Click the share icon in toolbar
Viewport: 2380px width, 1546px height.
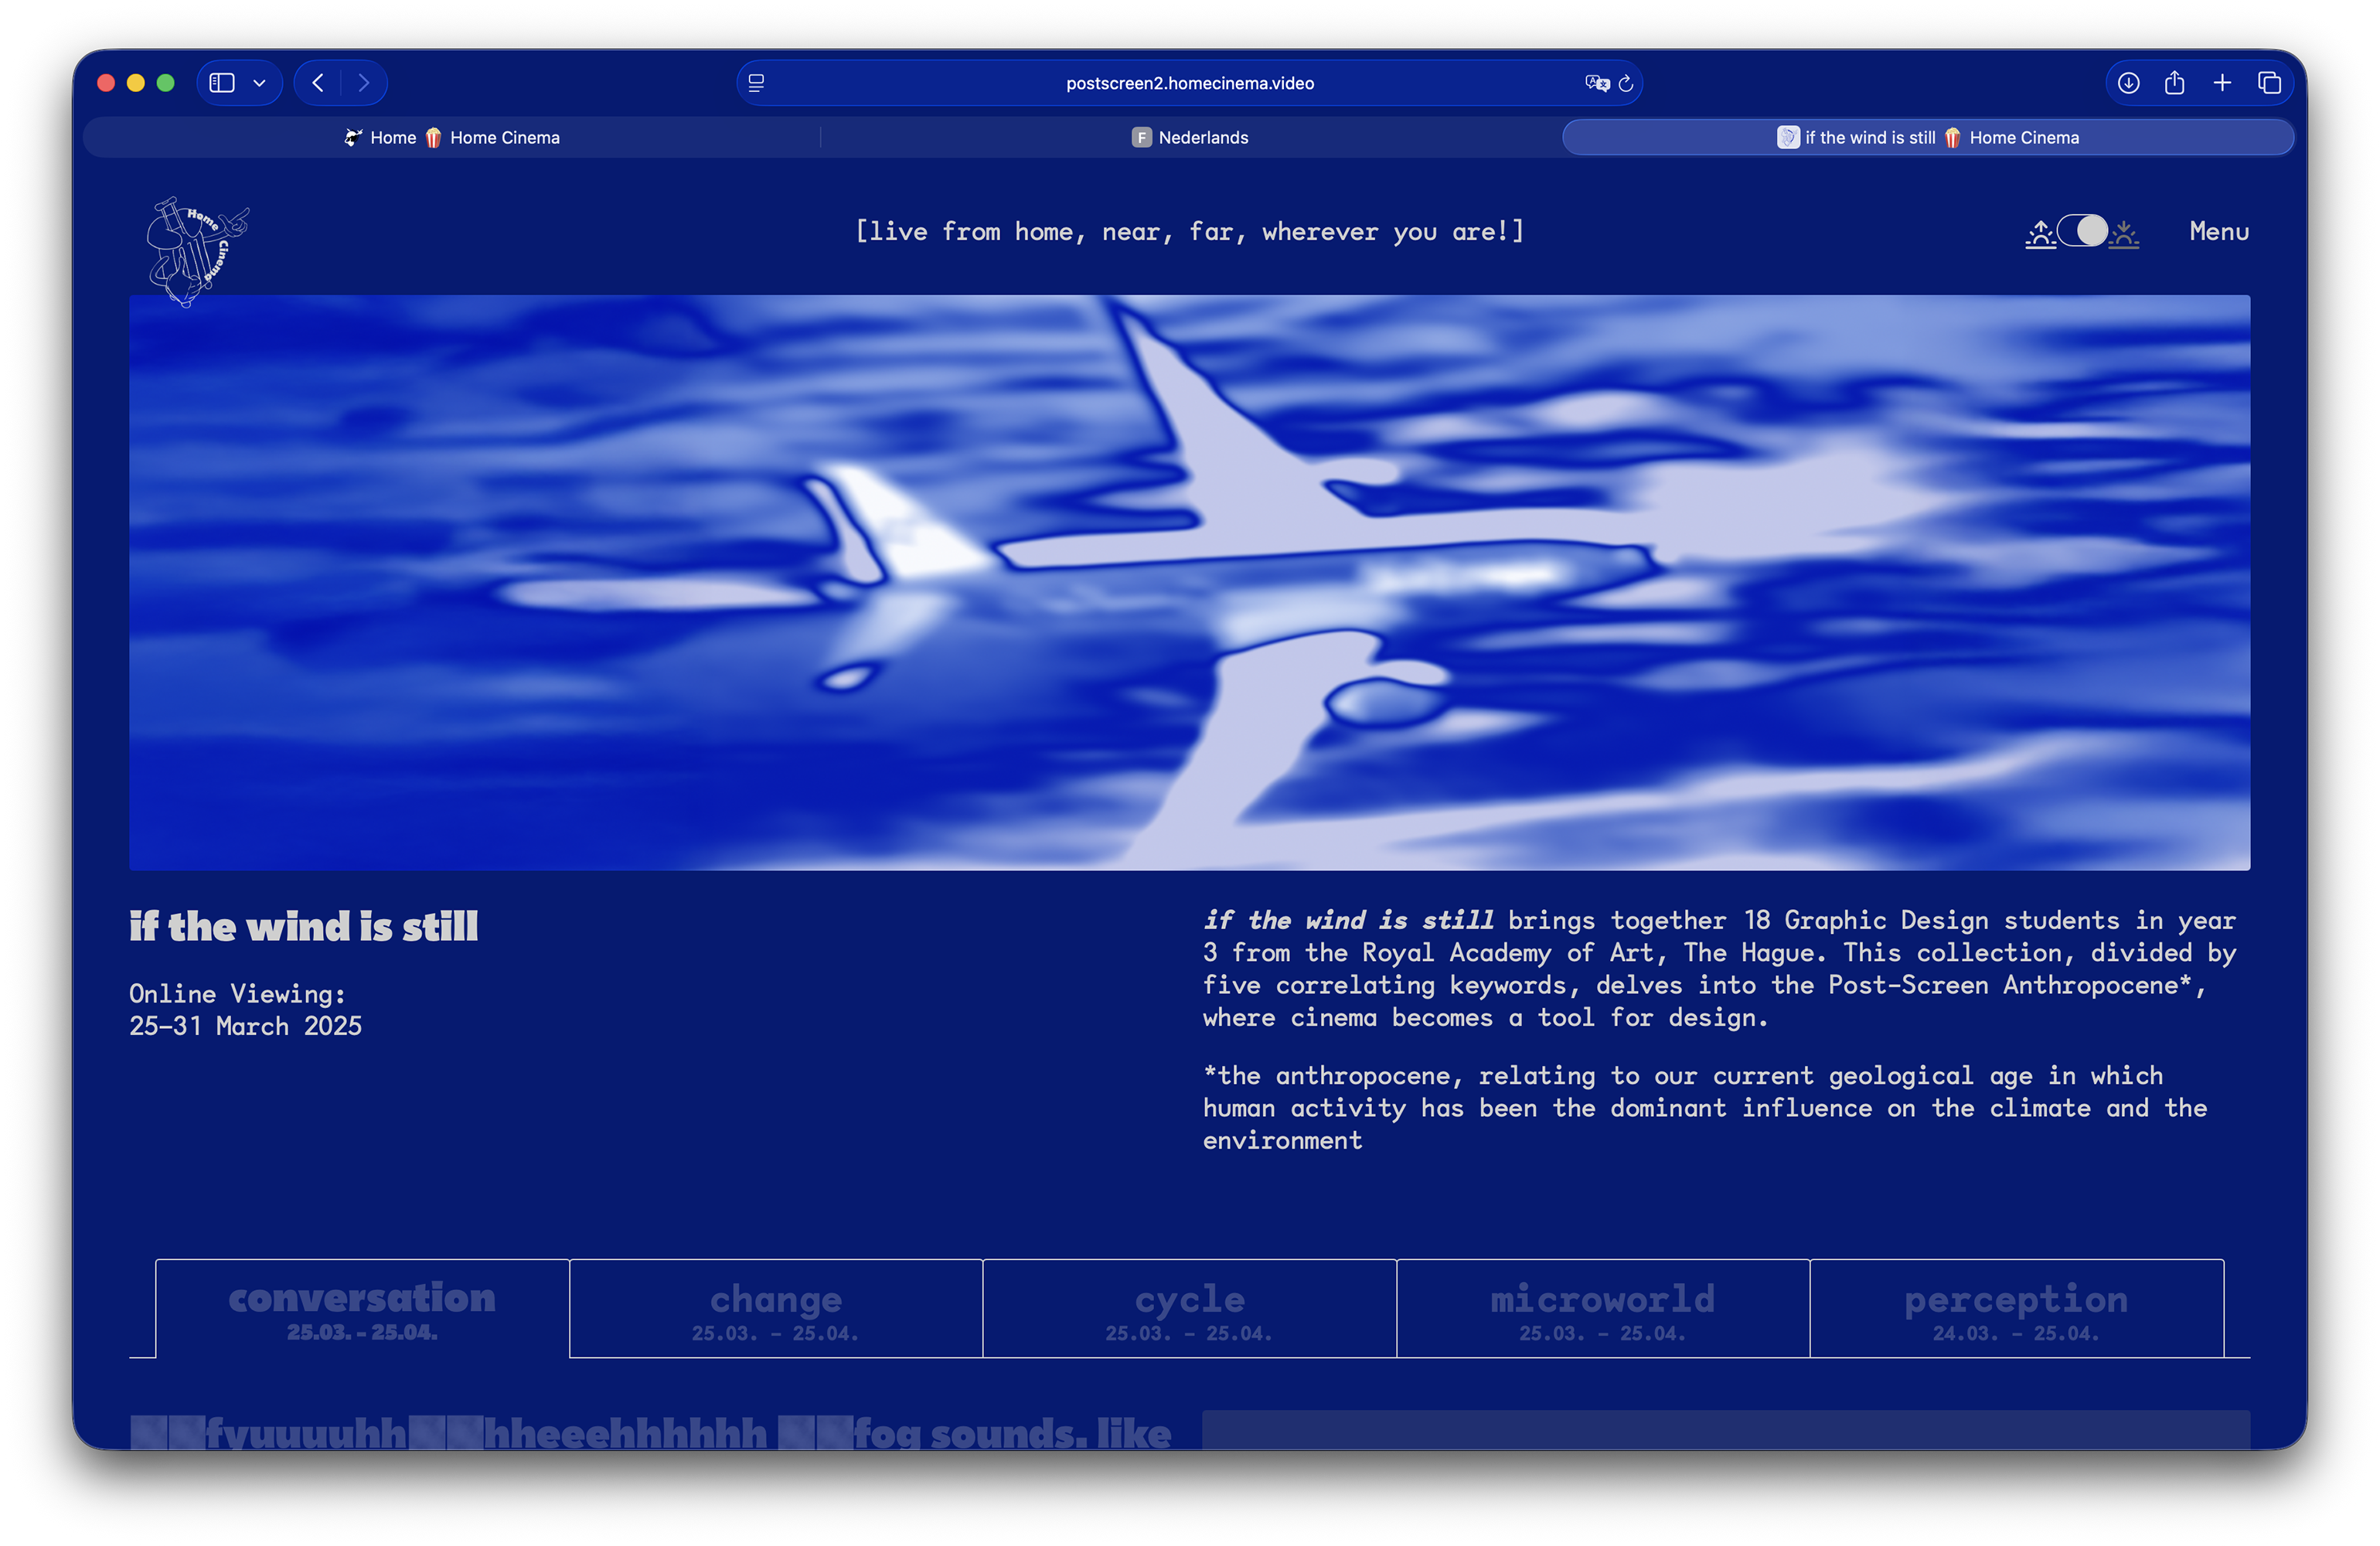(x=2174, y=83)
